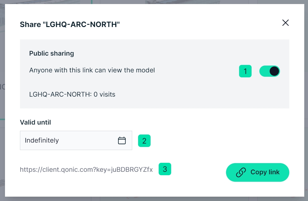
Task: Click the gray Public sharing panel background
Action: point(187,93)
